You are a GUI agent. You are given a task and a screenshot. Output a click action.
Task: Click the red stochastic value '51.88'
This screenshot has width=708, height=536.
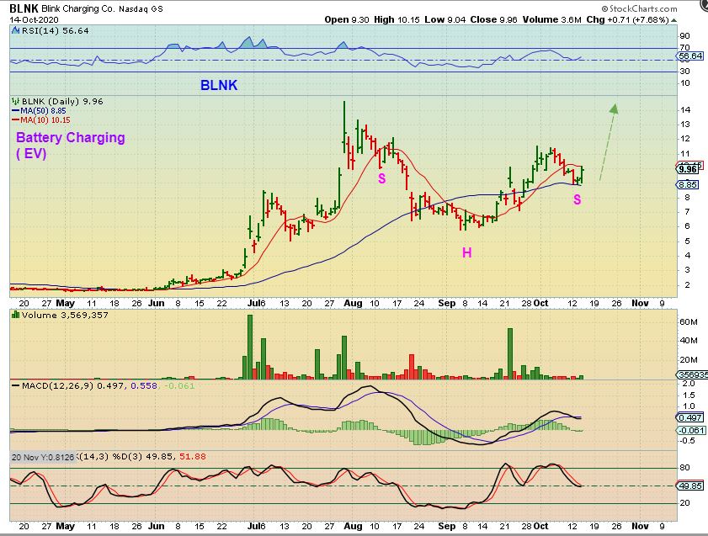[x=192, y=457]
